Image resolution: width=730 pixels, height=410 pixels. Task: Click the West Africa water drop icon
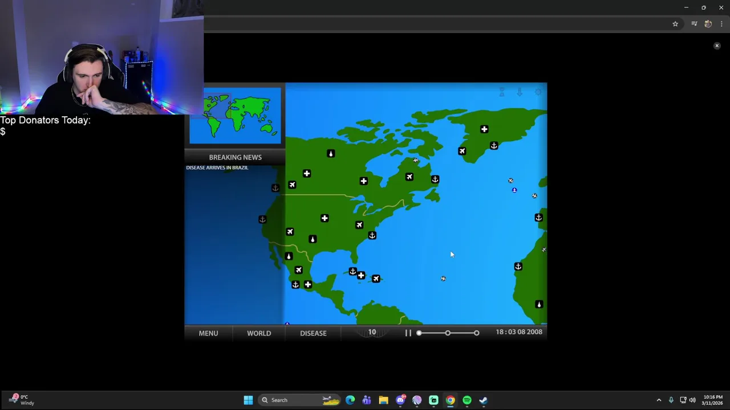539,305
